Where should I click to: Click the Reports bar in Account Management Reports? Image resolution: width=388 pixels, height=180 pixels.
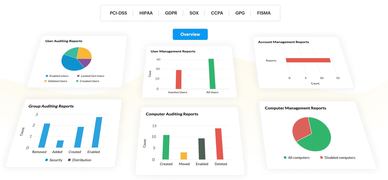(x=308, y=60)
